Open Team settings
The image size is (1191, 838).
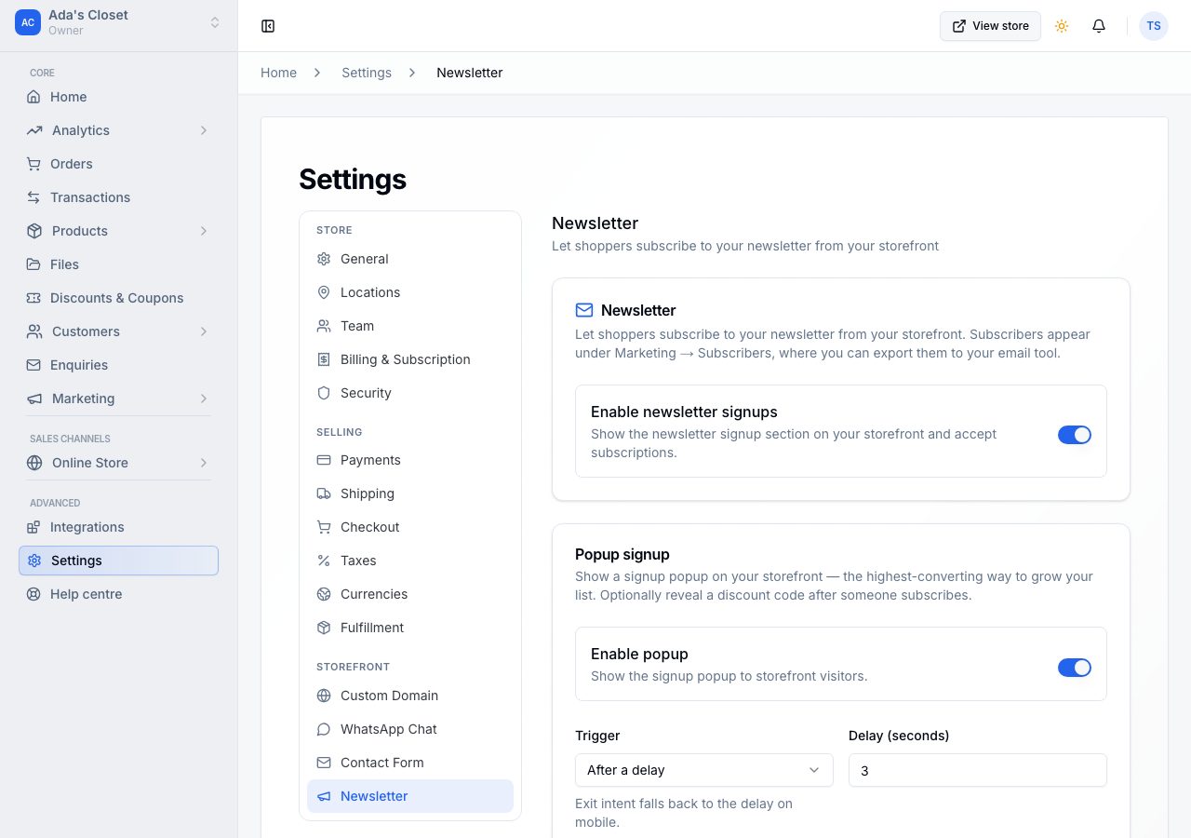410,326
